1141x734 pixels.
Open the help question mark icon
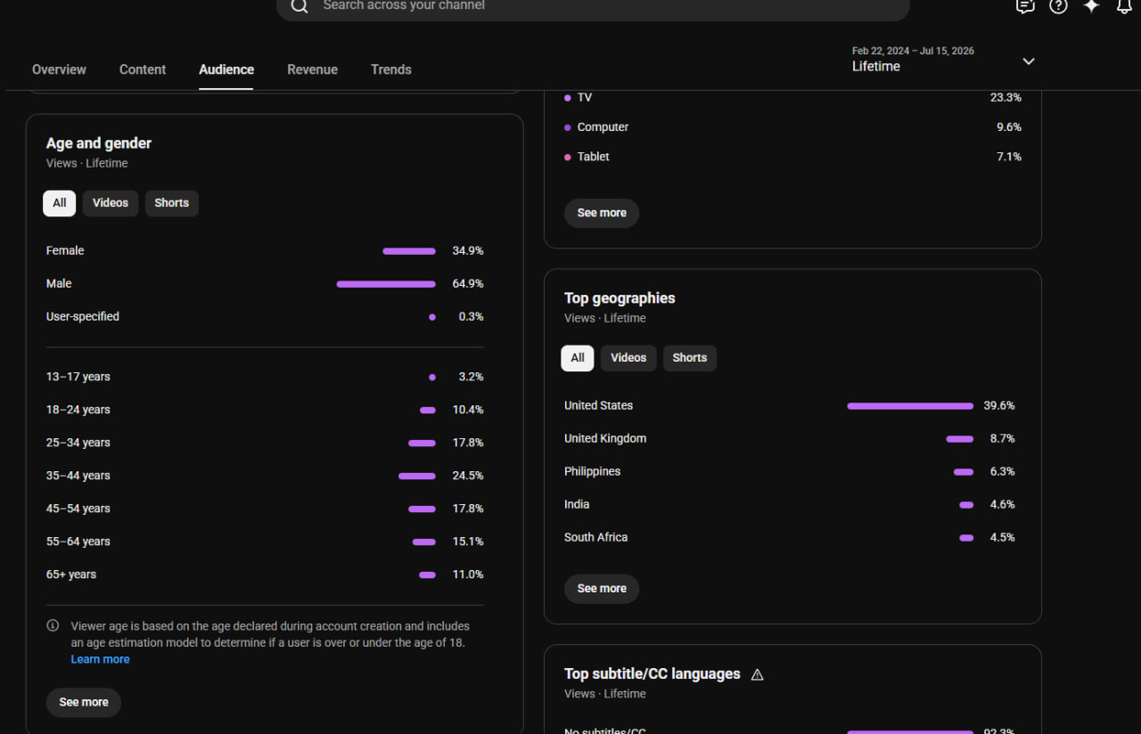[1058, 6]
